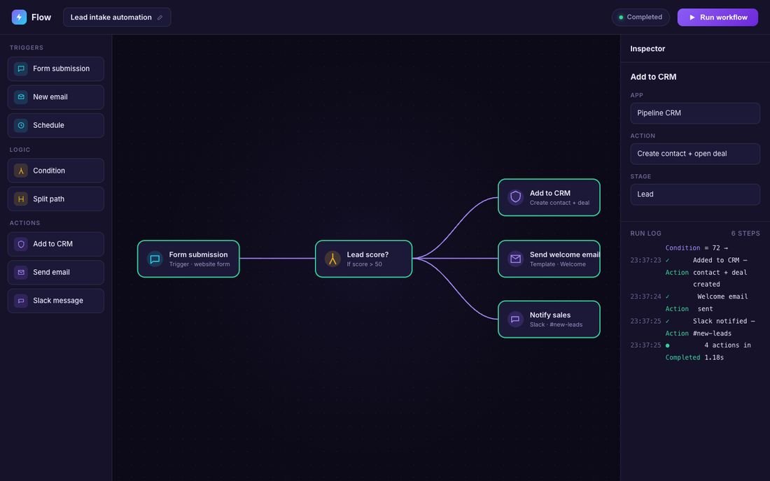Select the Notify sales node
This screenshot has height=481, width=770.
point(549,320)
